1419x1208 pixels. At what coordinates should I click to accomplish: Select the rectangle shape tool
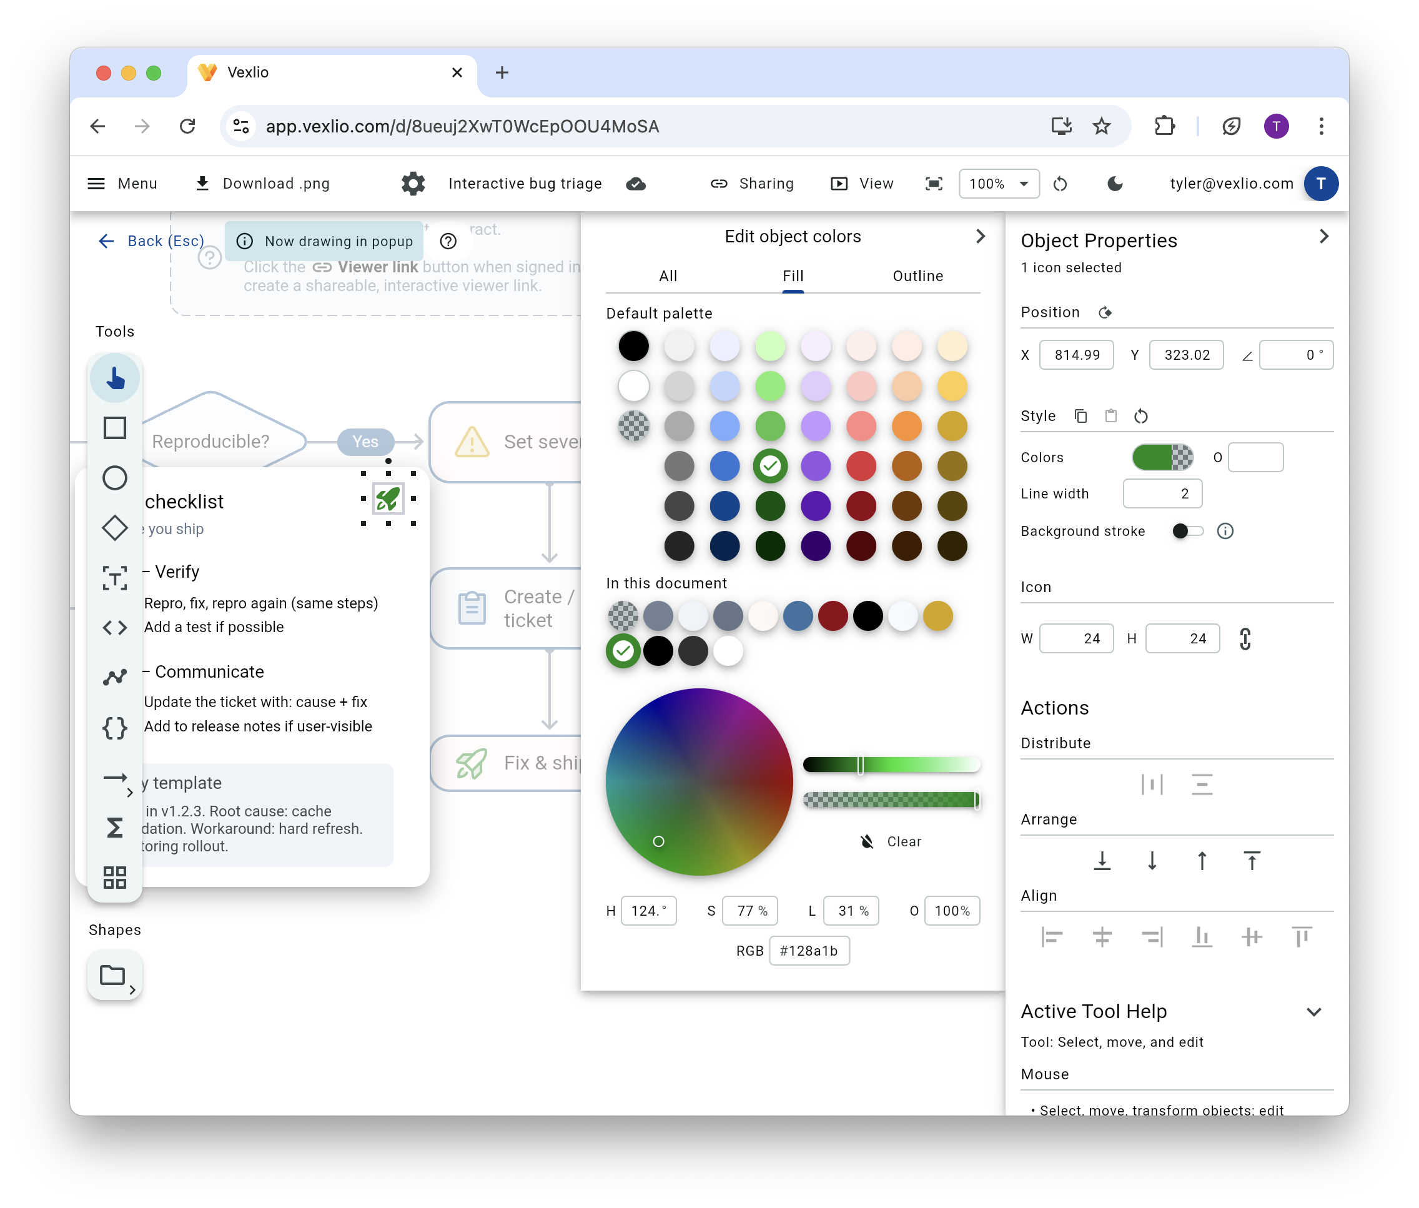click(114, 427)
